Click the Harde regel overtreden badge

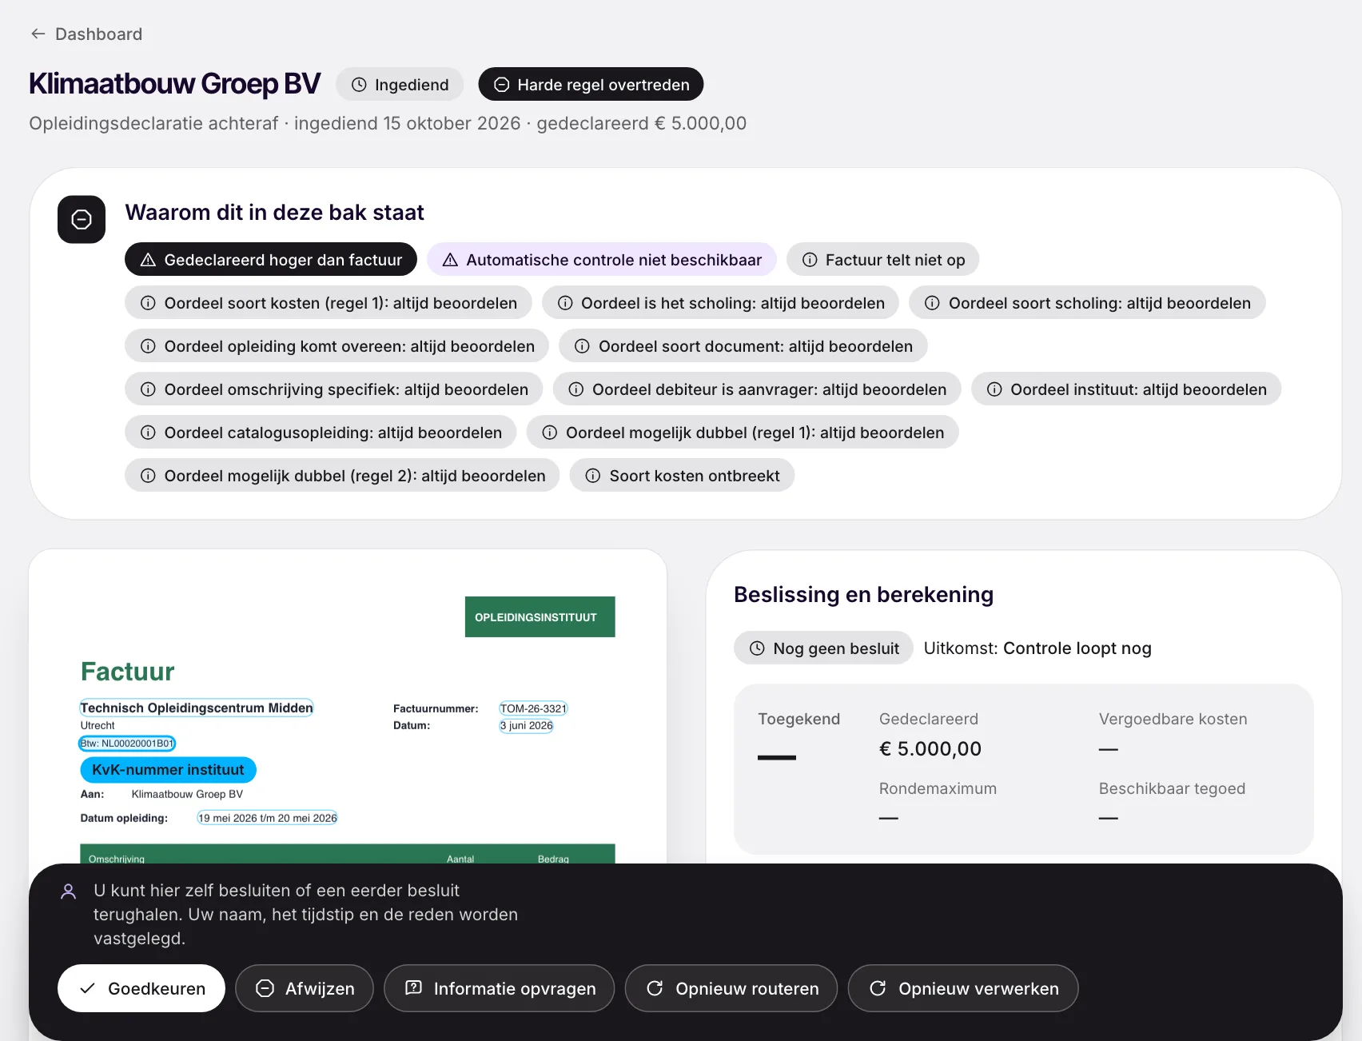pyautogui.click(x=591, y=84)
